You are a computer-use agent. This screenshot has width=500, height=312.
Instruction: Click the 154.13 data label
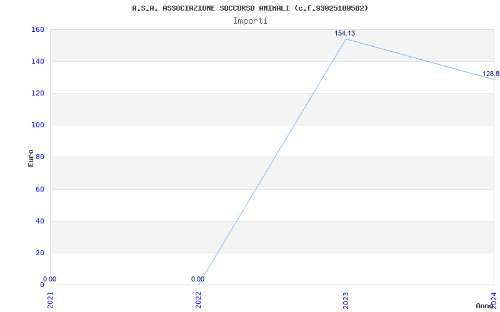(x=345, y=34)
